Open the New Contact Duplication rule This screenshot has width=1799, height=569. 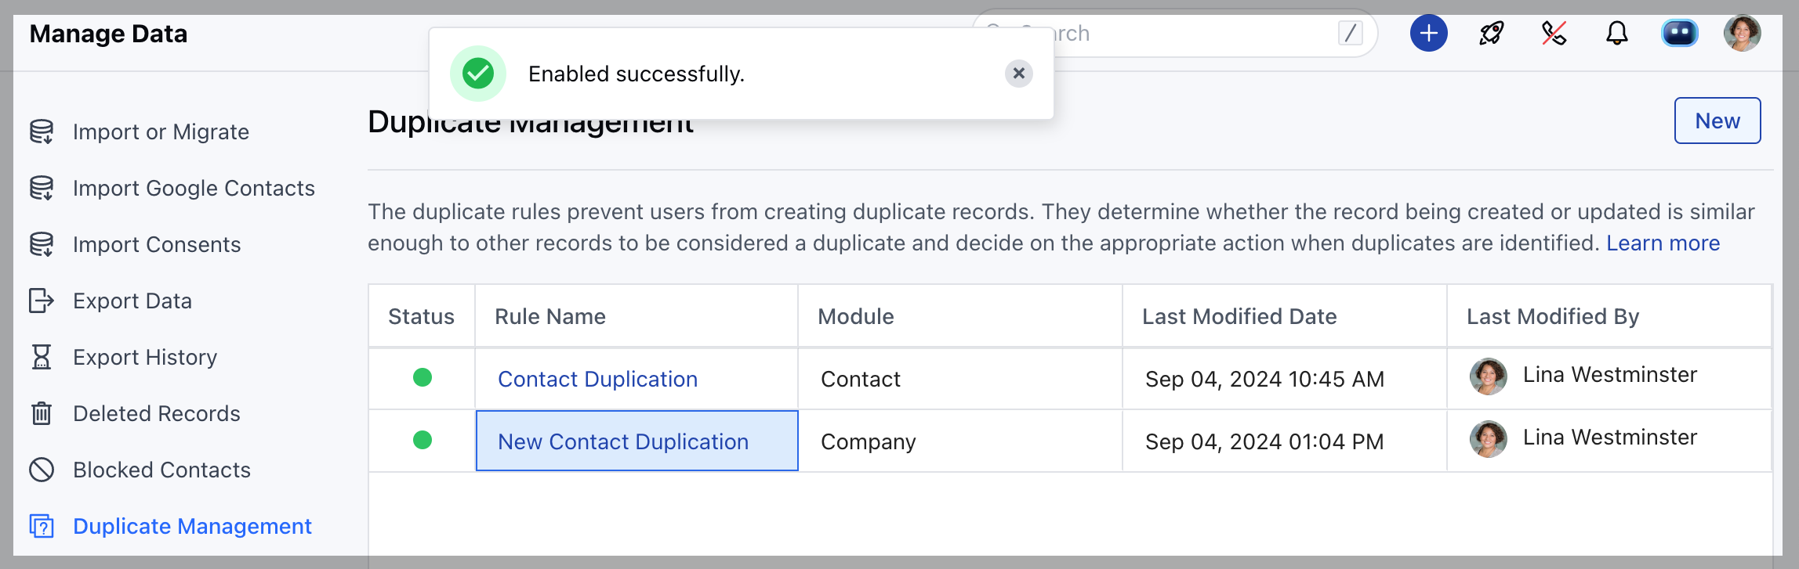(623, 441)
